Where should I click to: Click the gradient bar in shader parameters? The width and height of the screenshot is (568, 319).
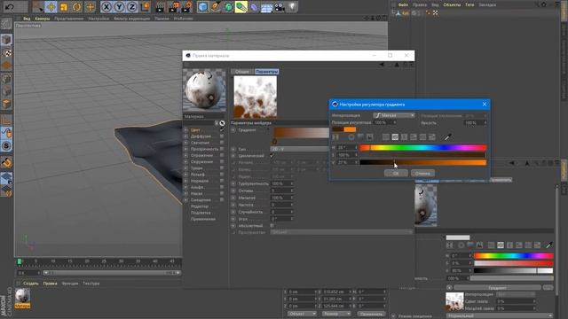[302, 132]
